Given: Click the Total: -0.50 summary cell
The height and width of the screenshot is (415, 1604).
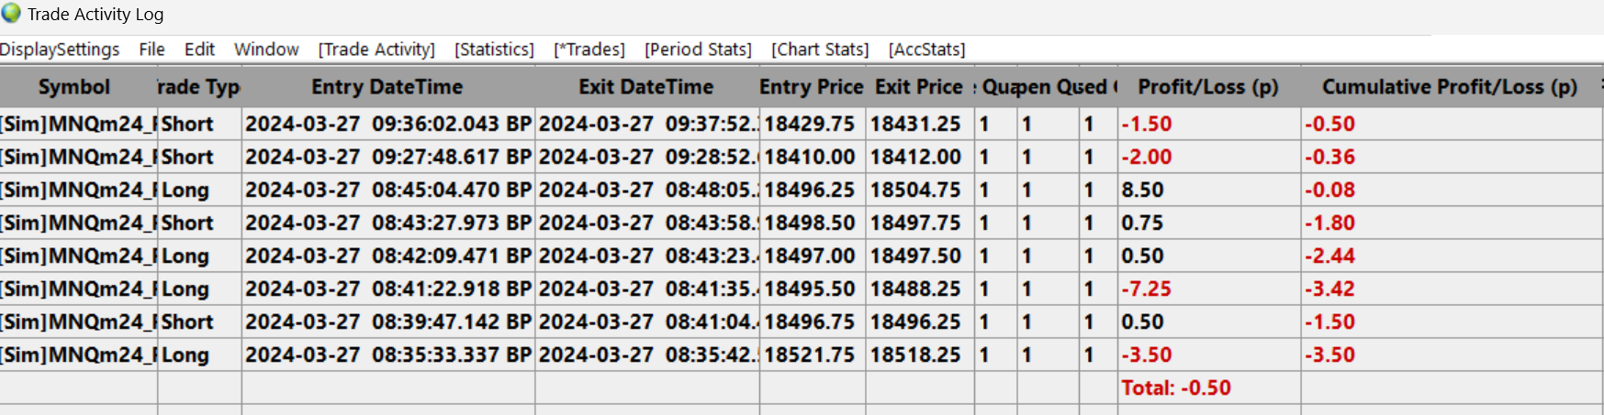Looking at the screenshot, I should click(x=1175, y=388).
